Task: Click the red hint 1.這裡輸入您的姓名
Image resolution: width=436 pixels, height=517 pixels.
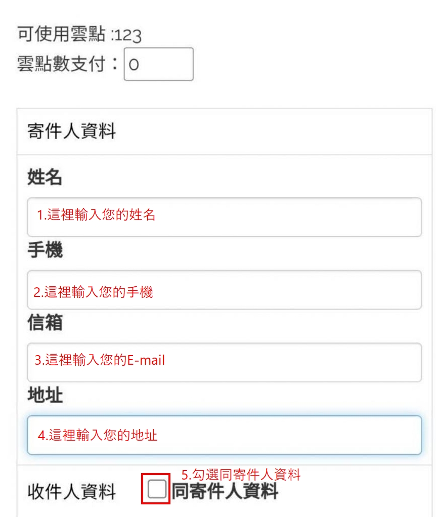Action: tap(96, 215)
